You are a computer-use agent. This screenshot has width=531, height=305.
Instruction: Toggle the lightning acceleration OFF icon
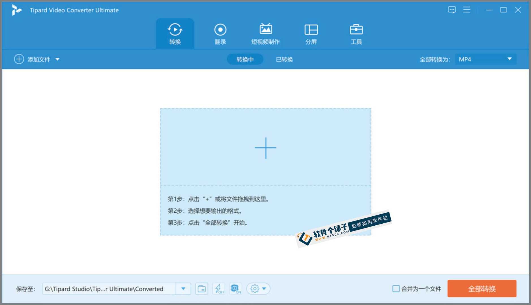click(x=219, y=289)
